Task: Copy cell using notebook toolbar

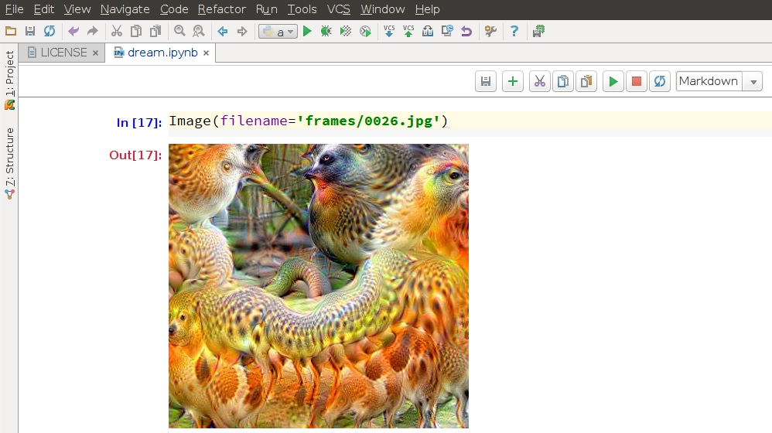Action: pyautogui.click(x=562, y=82)
